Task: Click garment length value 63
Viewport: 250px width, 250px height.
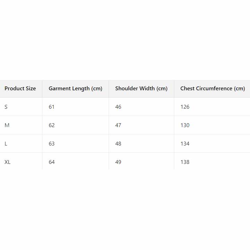Action: point(52,144)
